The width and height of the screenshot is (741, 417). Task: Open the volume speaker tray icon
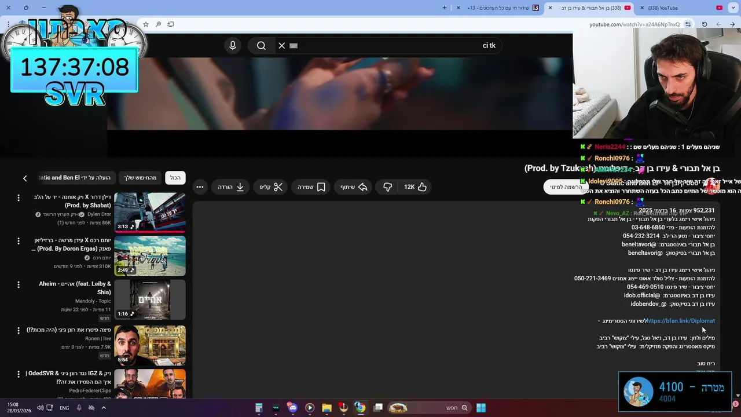(x=41, y=408)
